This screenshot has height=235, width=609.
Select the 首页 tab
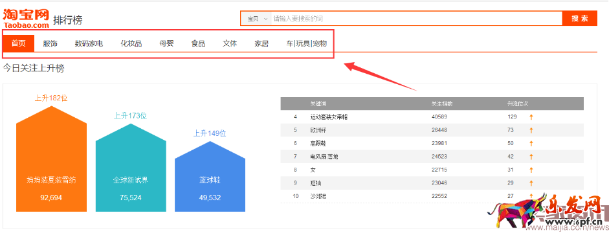point(18,43)
